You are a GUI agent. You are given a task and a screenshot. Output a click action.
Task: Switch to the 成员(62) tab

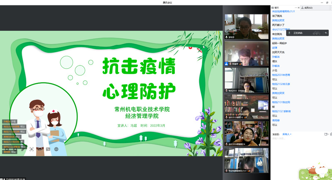pyautogui.click(x=308, y=7)
